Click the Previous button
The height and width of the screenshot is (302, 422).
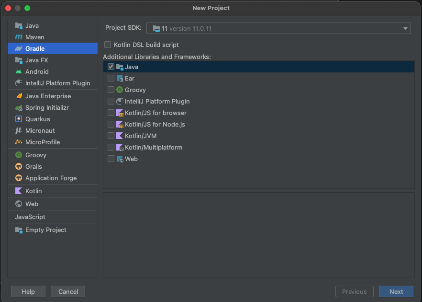click(x=354, y=291)
